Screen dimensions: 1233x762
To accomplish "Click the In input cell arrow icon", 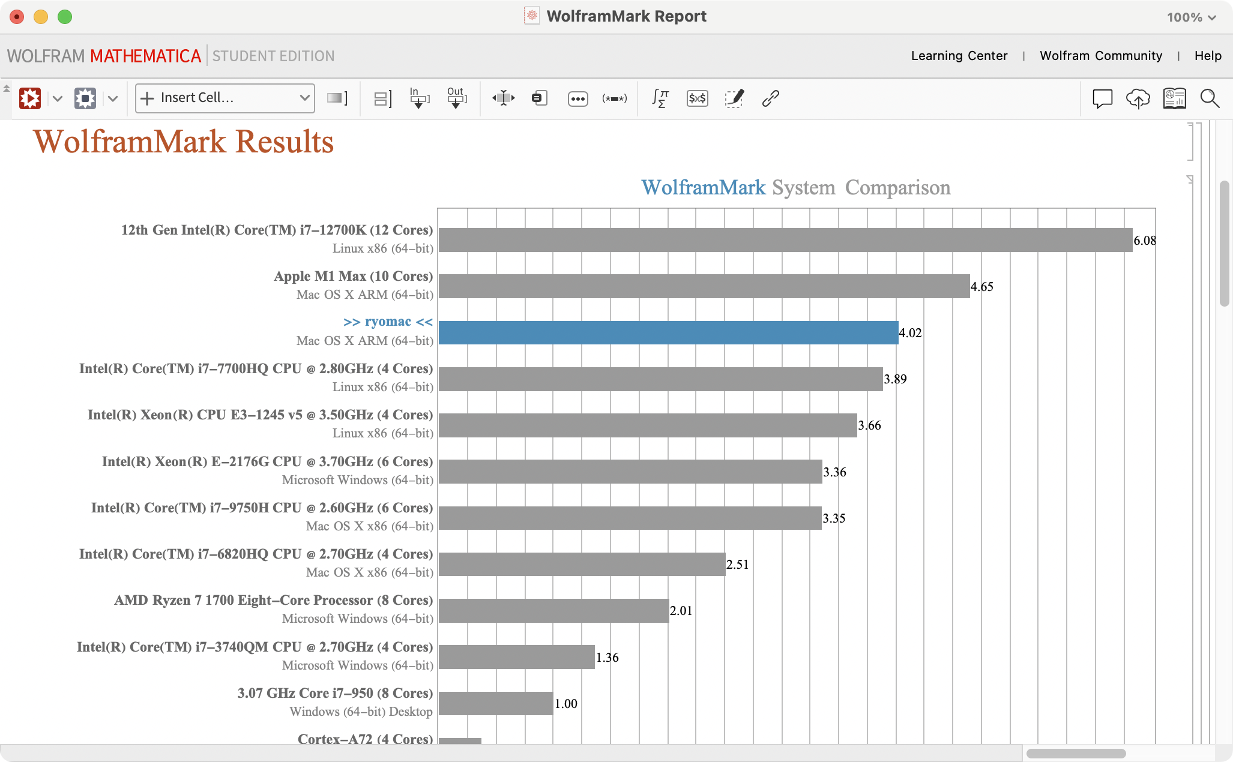I will point(420,98).
